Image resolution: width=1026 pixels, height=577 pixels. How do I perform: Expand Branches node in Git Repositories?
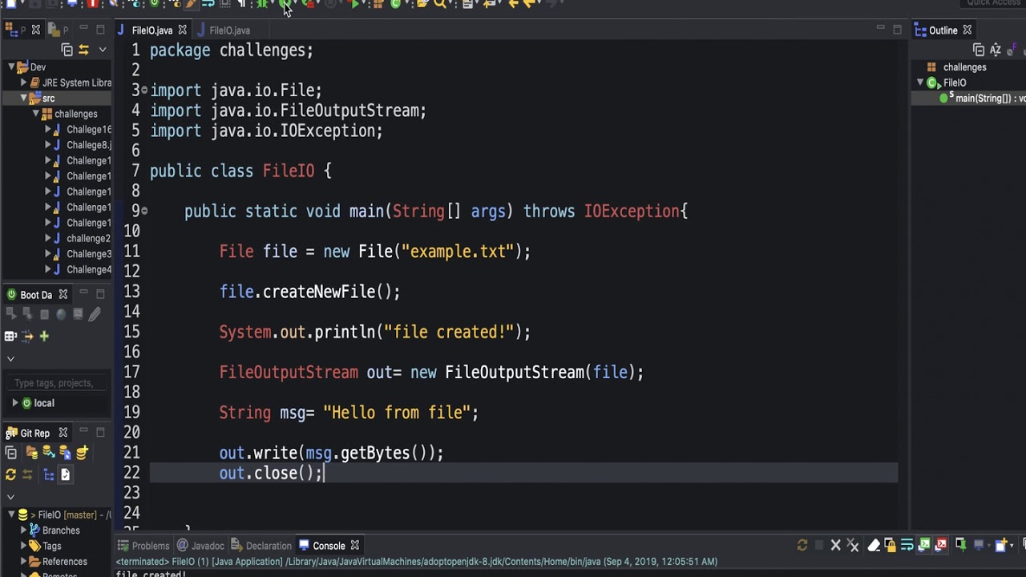[23, 531]
